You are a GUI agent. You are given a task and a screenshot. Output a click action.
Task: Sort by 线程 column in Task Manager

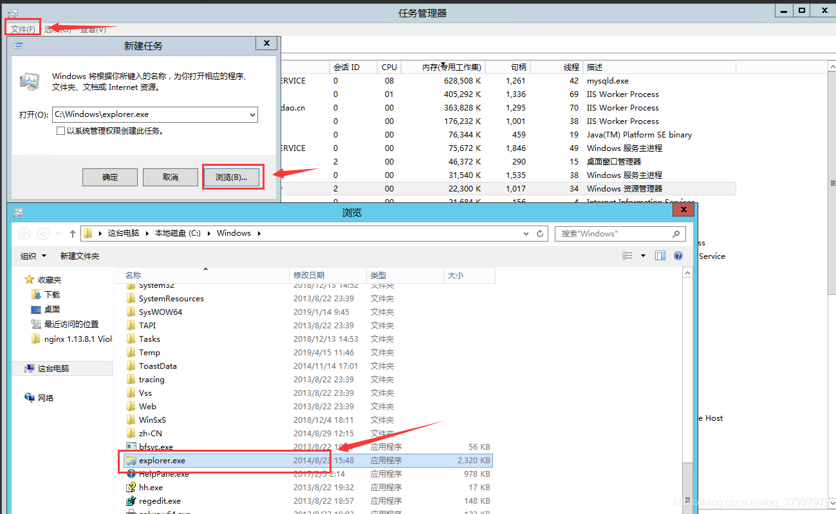click(557, 67)
